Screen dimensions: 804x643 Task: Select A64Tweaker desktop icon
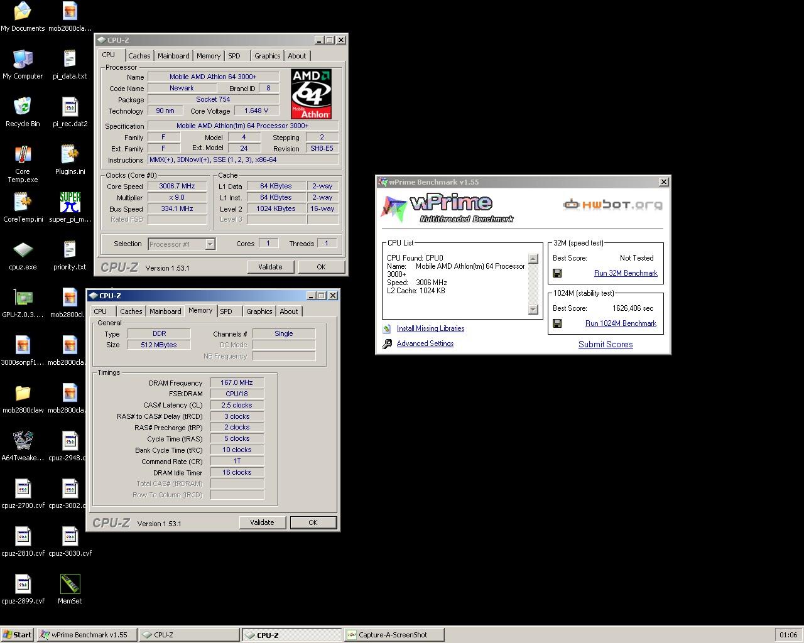click(23, 441)
